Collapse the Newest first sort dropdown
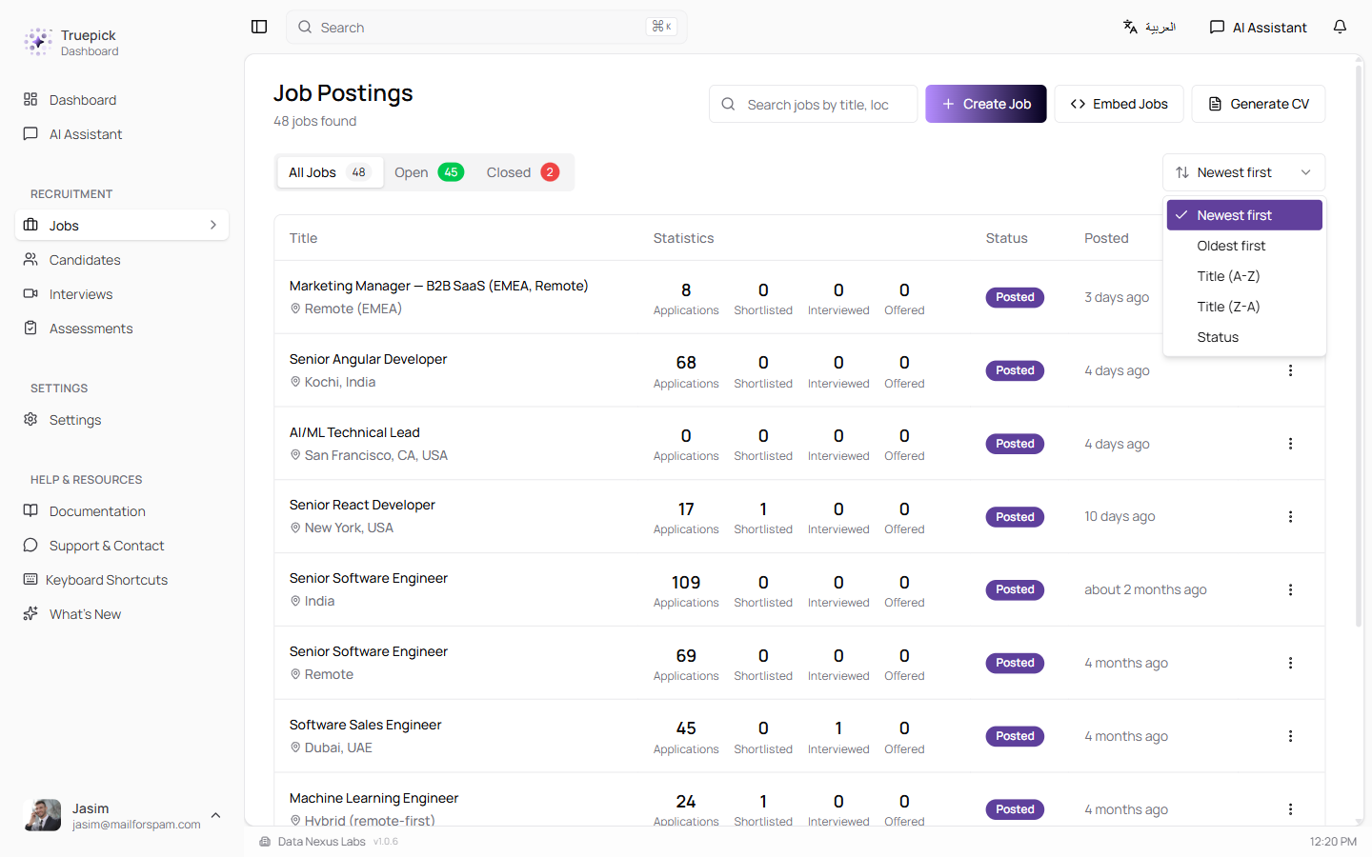 pyautogui.click(x=1243, y=172)
